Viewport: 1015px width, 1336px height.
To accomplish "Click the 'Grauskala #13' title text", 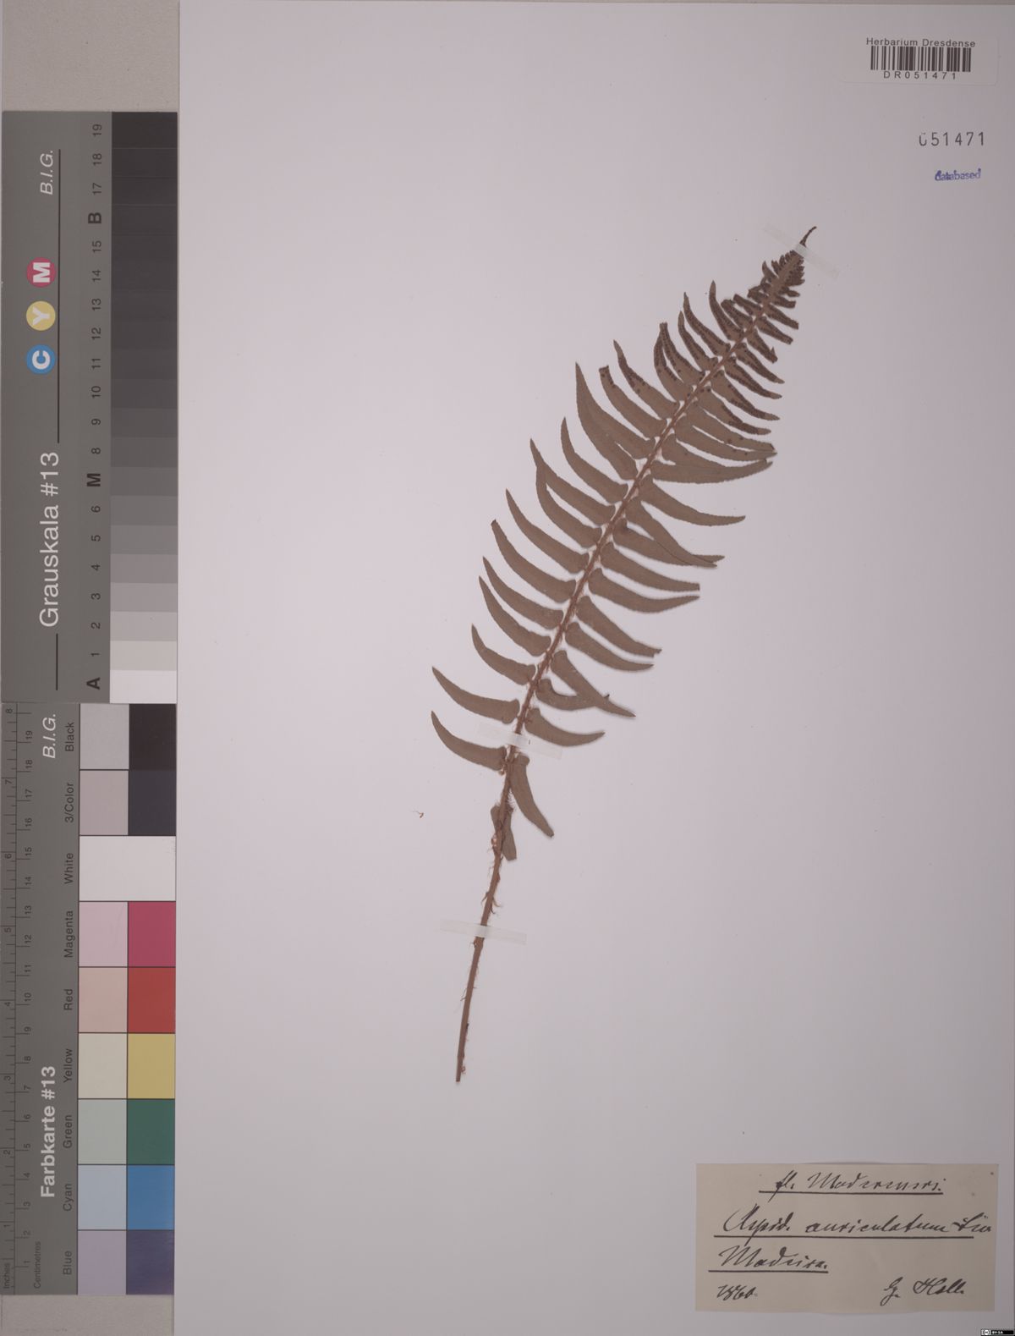I will 50,539.
